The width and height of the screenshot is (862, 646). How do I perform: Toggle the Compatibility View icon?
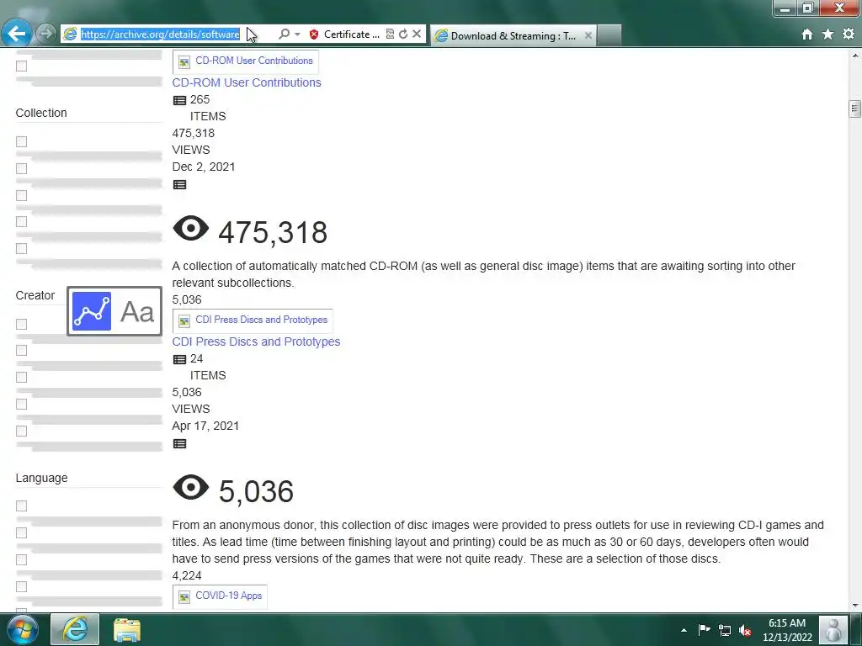point(390,34)
